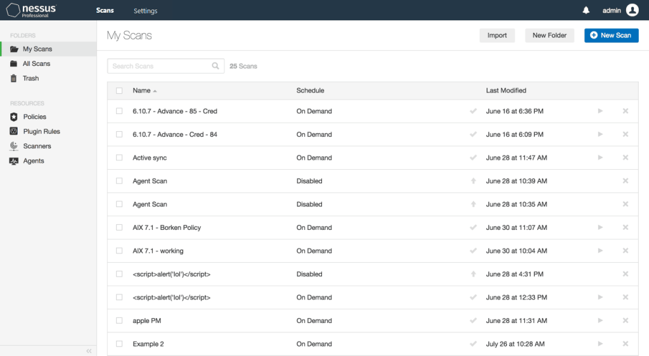Image resolution: width=649 pixels, height=356 pixels.
Task: Check the apple PM row checkbox
Action: pos(119,321)
